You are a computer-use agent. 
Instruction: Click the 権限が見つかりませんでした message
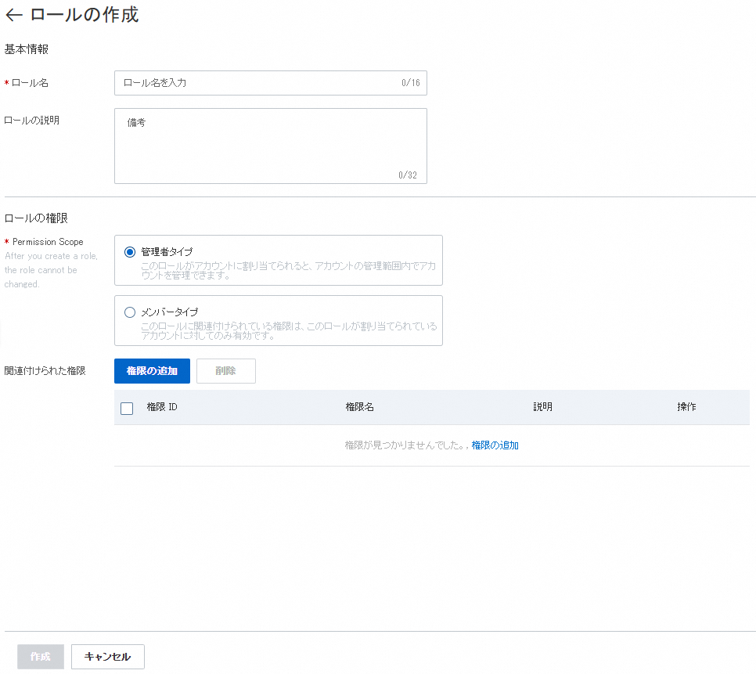coord(405,445)
